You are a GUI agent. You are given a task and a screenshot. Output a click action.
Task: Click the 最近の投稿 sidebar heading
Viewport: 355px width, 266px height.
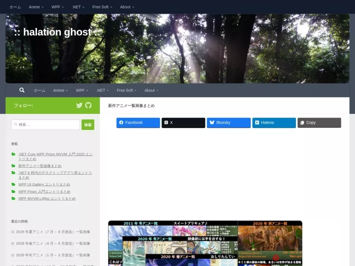[x=19, y=221]
